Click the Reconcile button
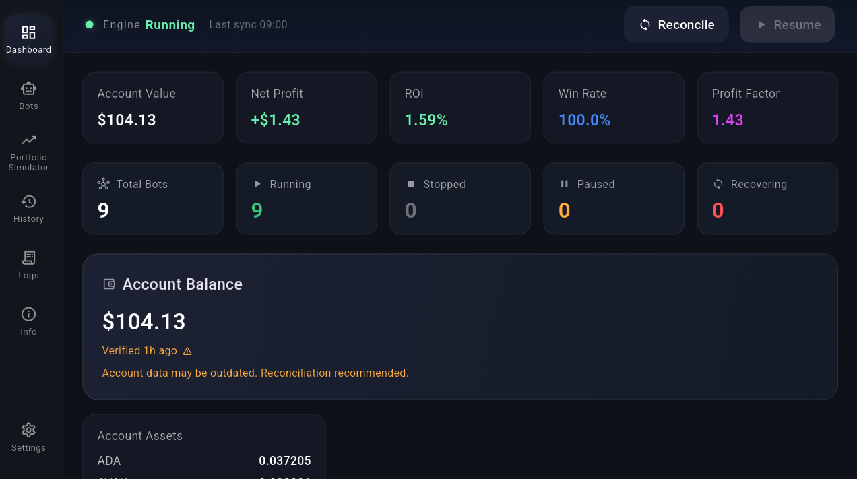 [676, 24]
